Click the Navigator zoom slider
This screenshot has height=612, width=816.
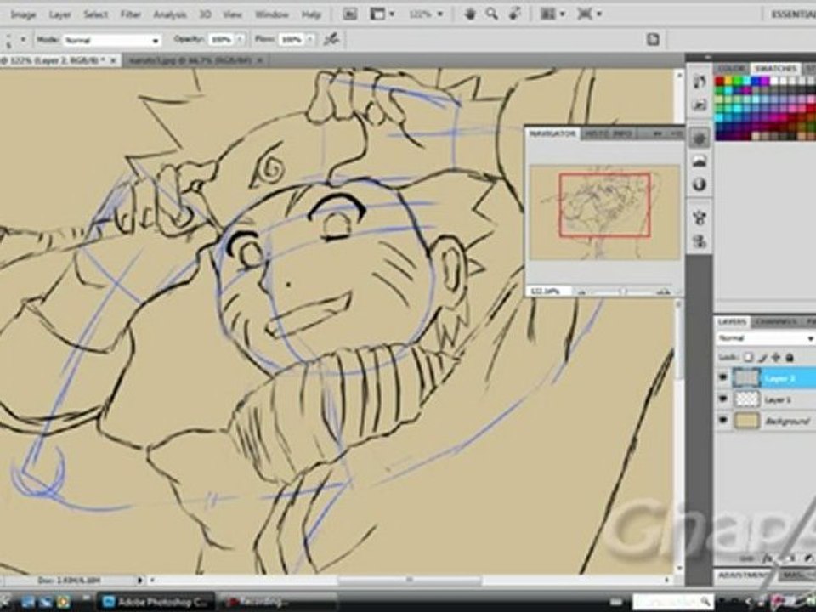point(623,292)
